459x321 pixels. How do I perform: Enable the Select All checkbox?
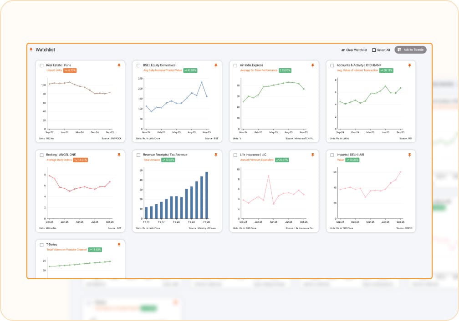374,50
